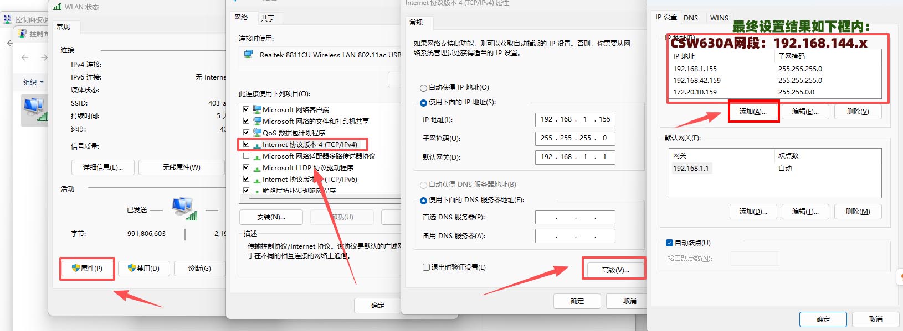Switch to the 共享 tab
Image resolution: width=903 pixels, height=331 pixels.
coord(268,18)
